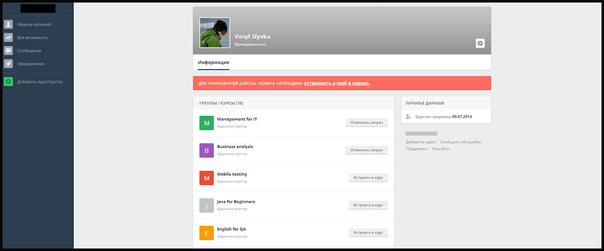This screenshot has height=251, width=604.
Task: Click the orange E English for QA icon
Action: [x=206, y=233]
